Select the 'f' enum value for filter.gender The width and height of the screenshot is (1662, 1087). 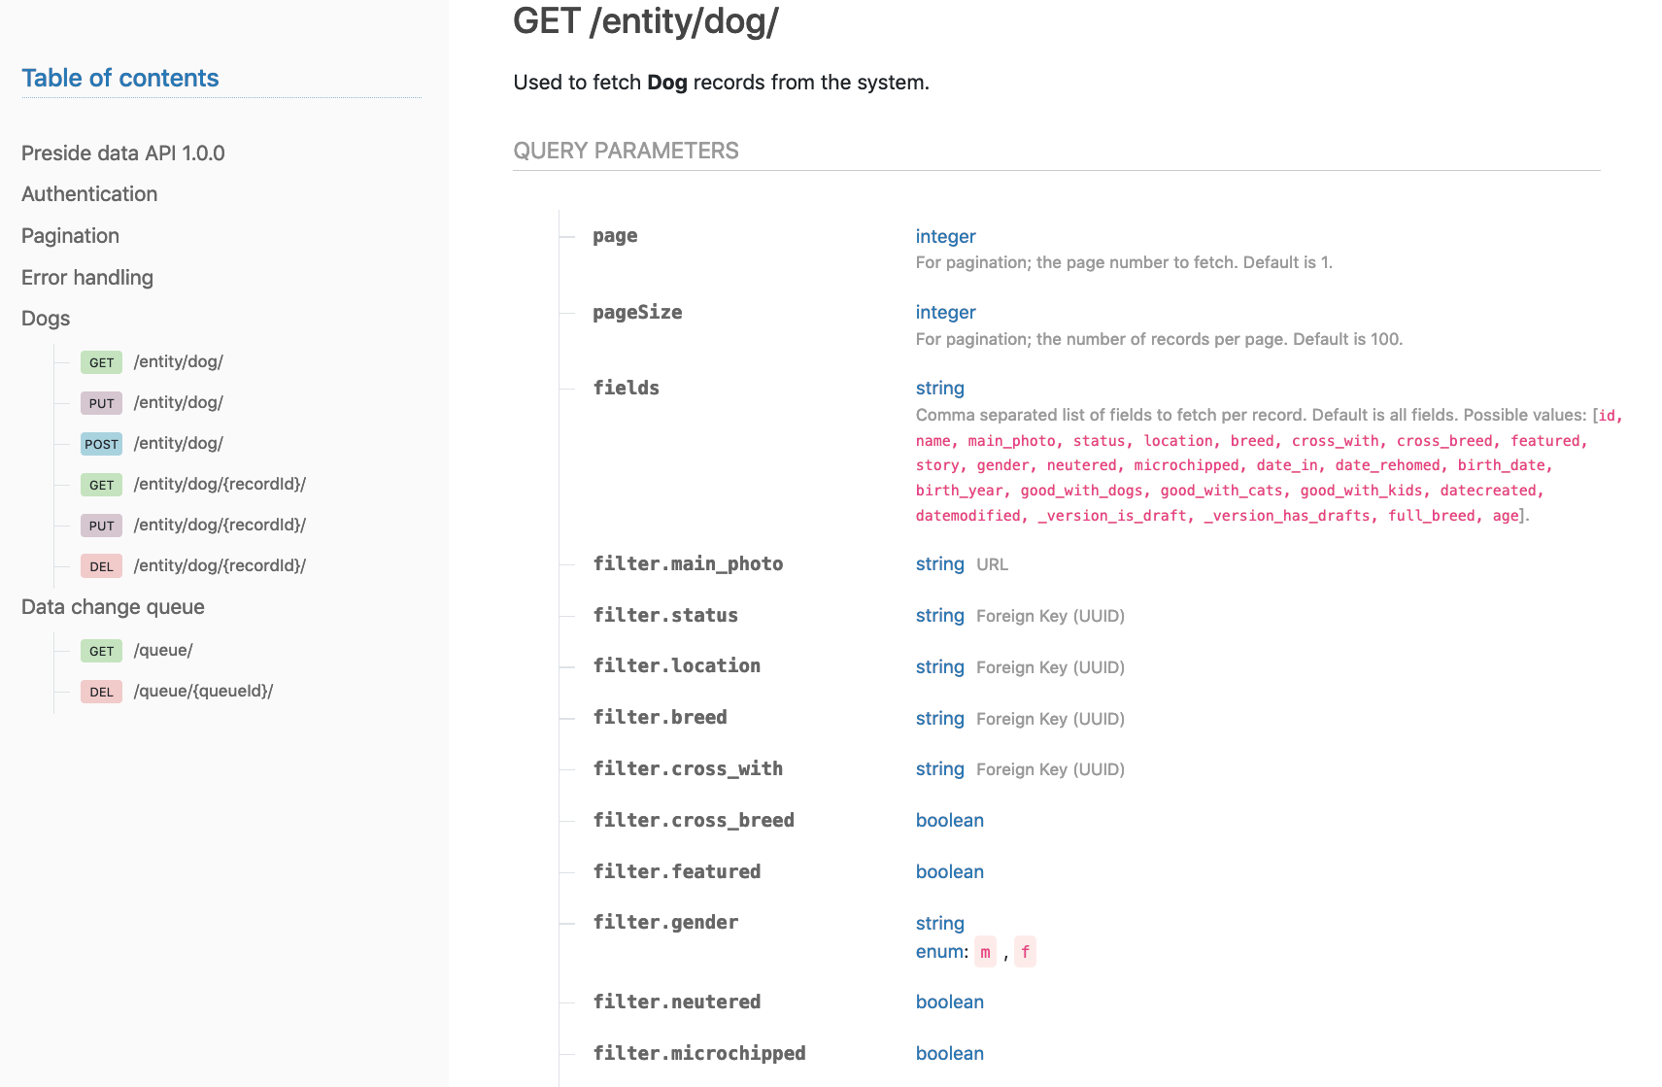click(x=1025, y=952)
